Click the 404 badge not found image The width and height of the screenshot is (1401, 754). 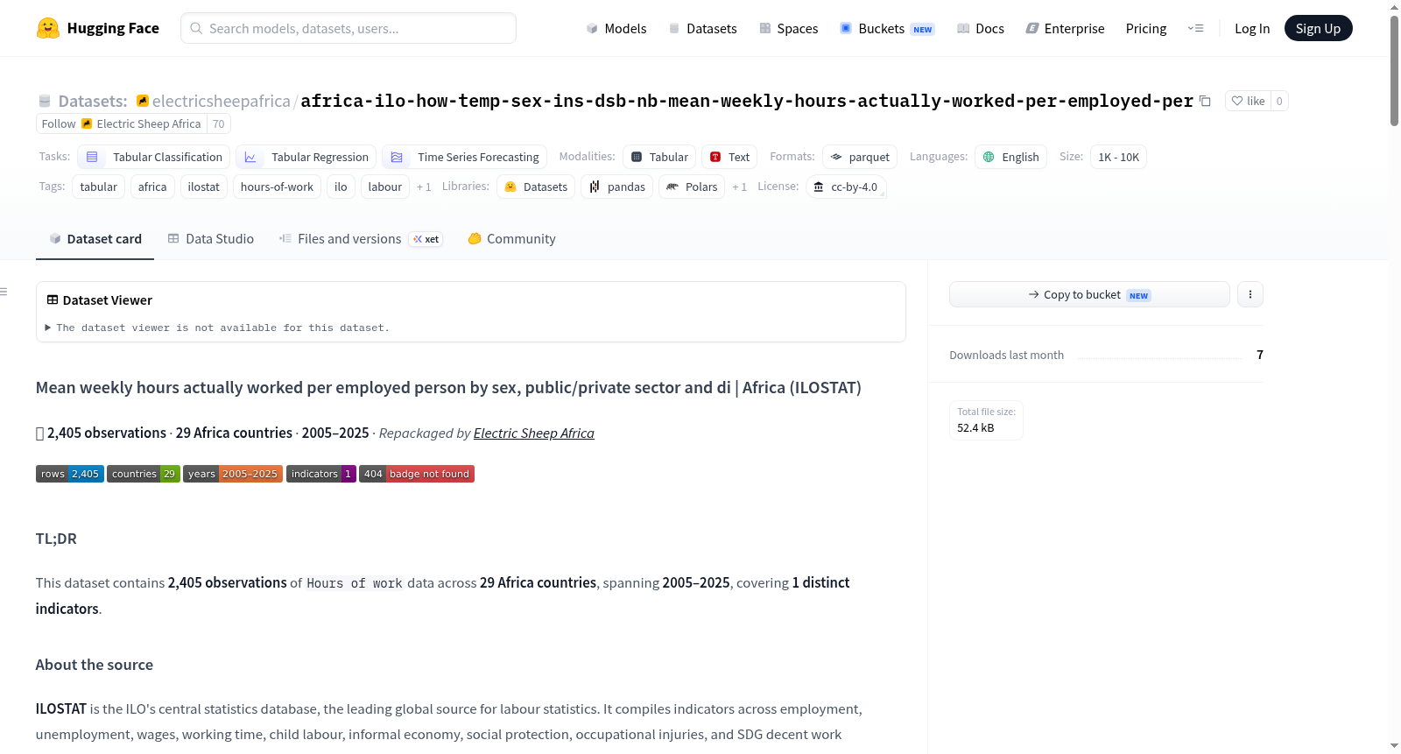point(417,474)
